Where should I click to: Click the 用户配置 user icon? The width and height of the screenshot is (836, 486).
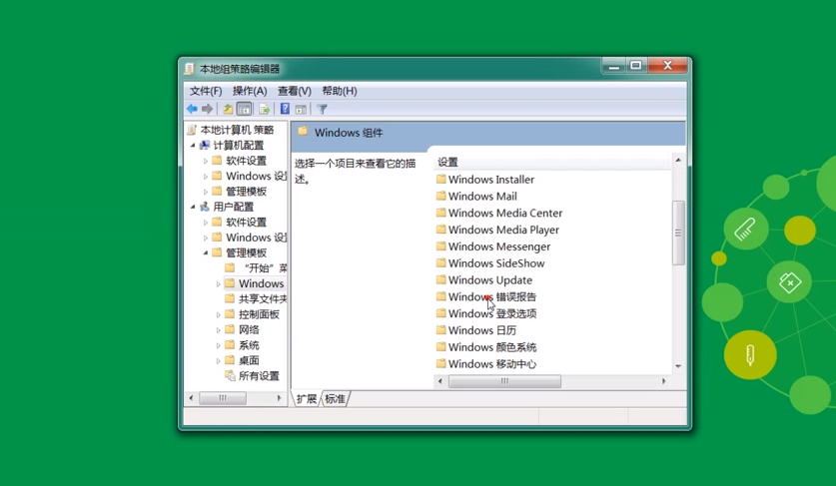coord(204,207)
